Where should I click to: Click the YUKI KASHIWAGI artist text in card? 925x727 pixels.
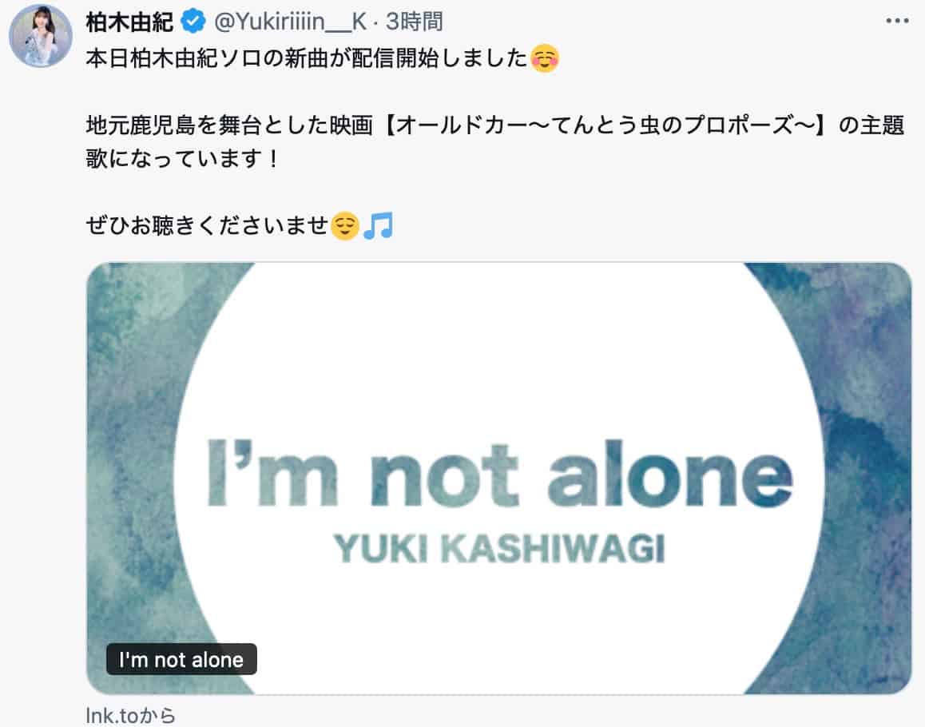(x=500, y=549)
